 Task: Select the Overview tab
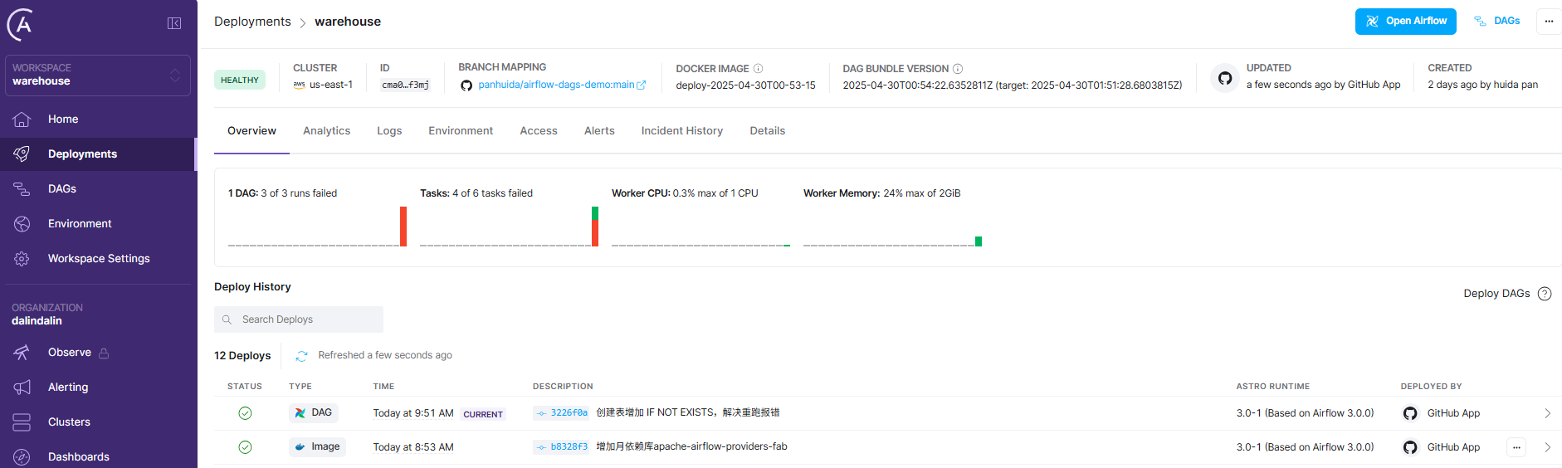pyautogui.click(x=251, y=131)
